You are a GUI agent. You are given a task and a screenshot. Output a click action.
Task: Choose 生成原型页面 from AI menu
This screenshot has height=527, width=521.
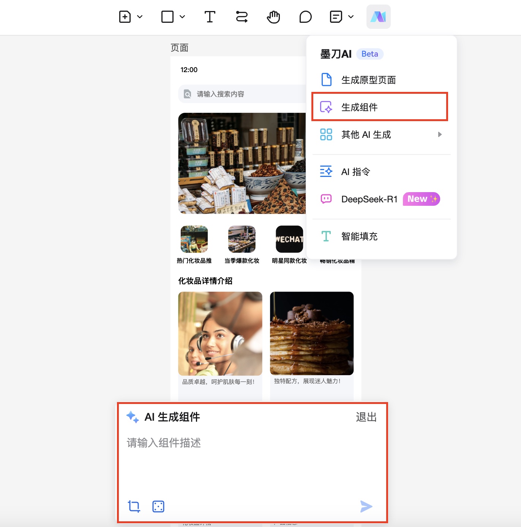(x=381, y=80)
